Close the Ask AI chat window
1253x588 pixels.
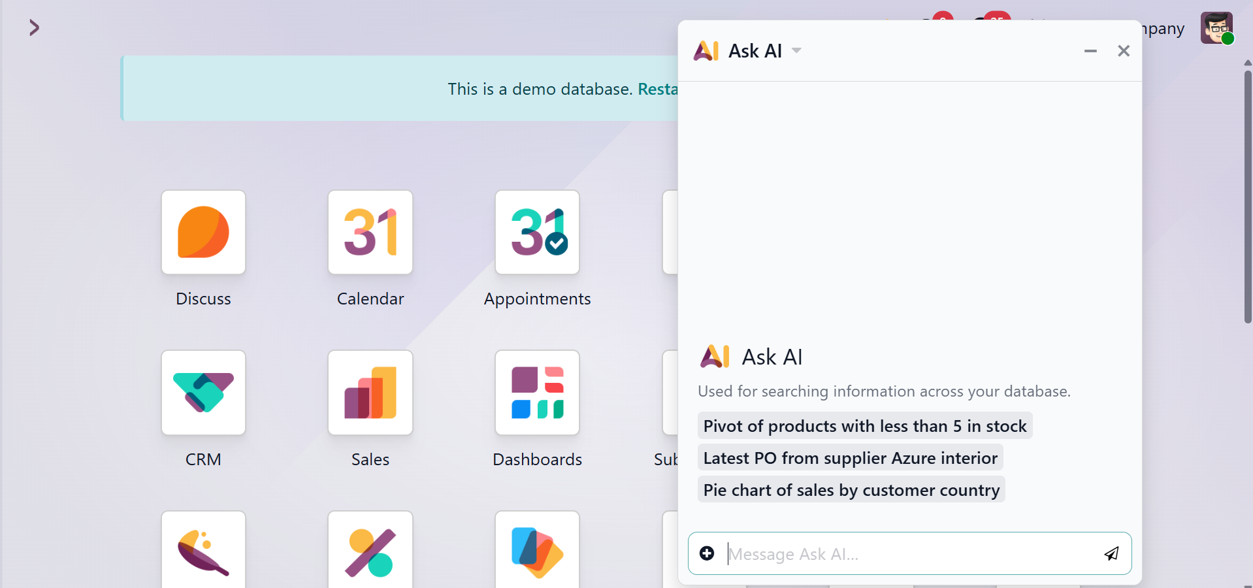(x=1124, y=51)
